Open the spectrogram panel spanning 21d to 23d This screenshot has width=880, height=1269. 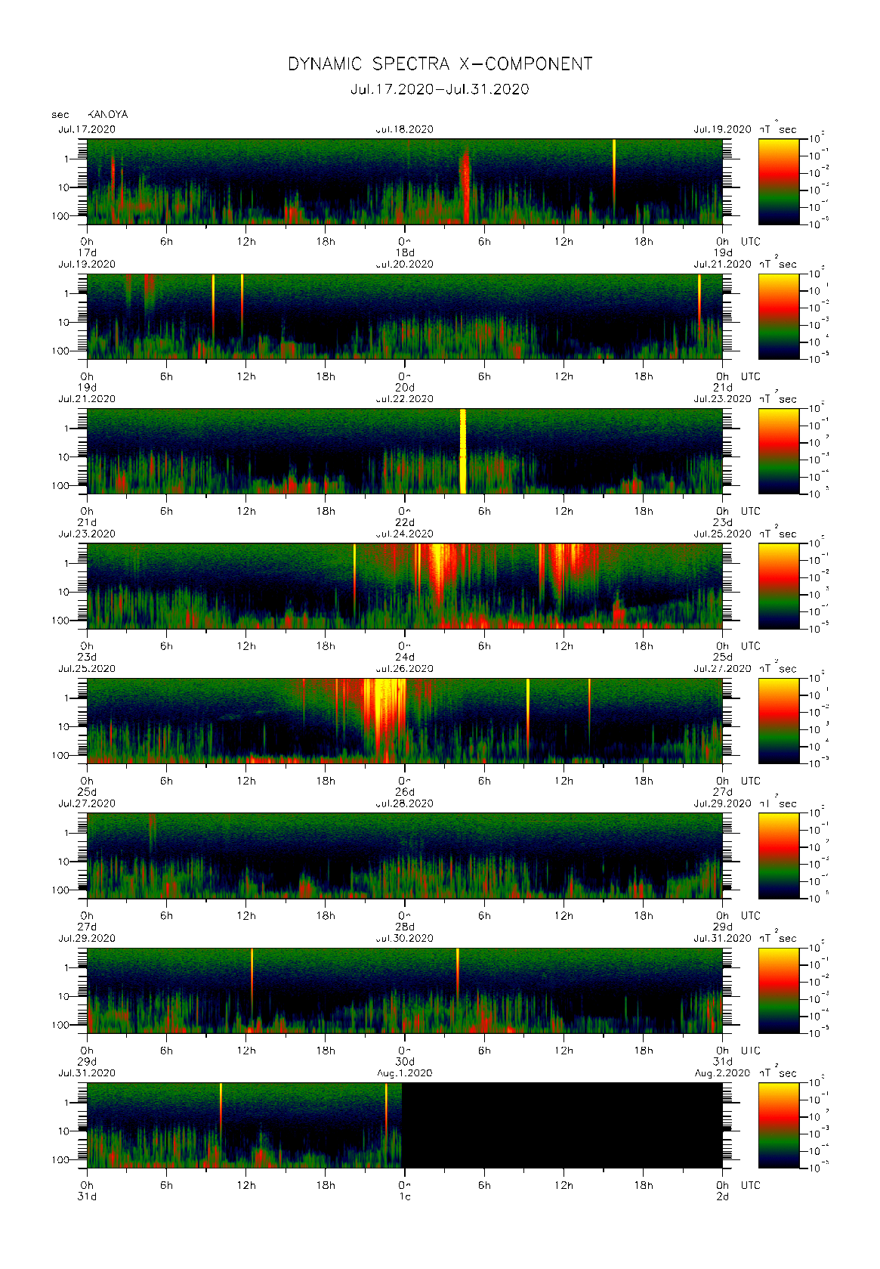click(x=405, y=451)
